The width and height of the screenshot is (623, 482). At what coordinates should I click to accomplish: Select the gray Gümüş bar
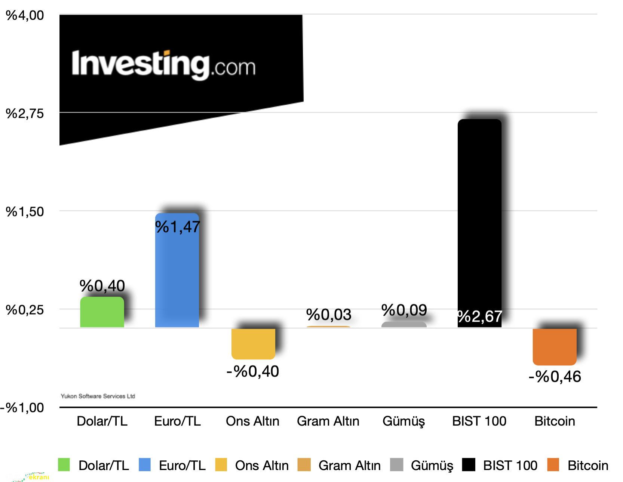tap(404, 324)
